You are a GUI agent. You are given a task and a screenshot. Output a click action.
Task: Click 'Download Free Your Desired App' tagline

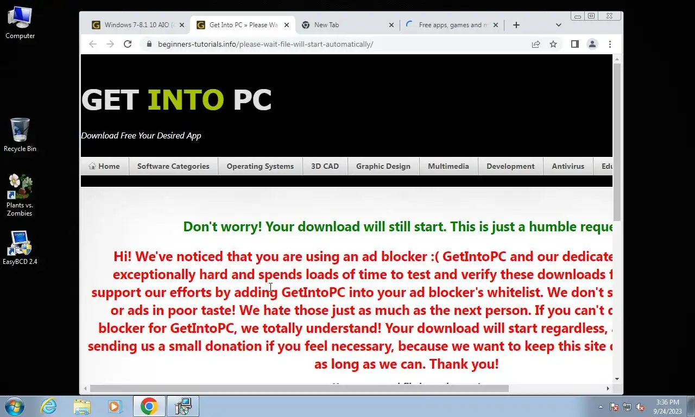(141, 136)
